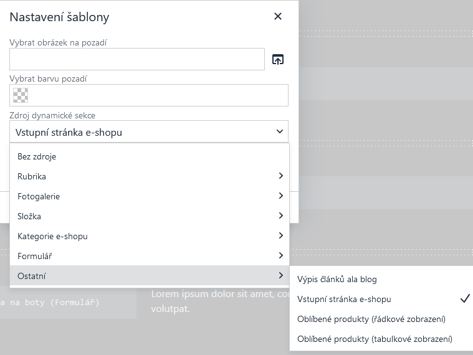The image size is (473, 355).
Task: Click the upload background image icon
Action: click(278, 60)
